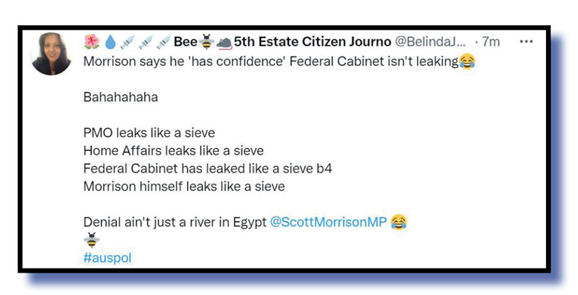Click the grey mouse emoji before 5th Estate
578x295 pixels.
tap(224, 42)
